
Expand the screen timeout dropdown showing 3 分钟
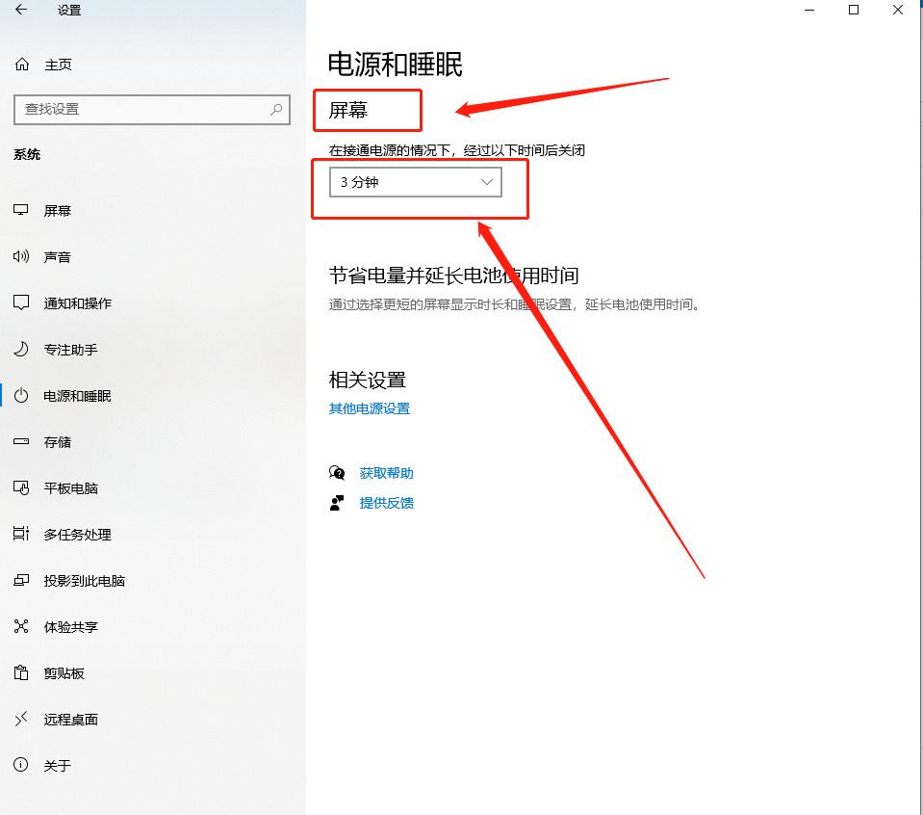pos(414,181)
